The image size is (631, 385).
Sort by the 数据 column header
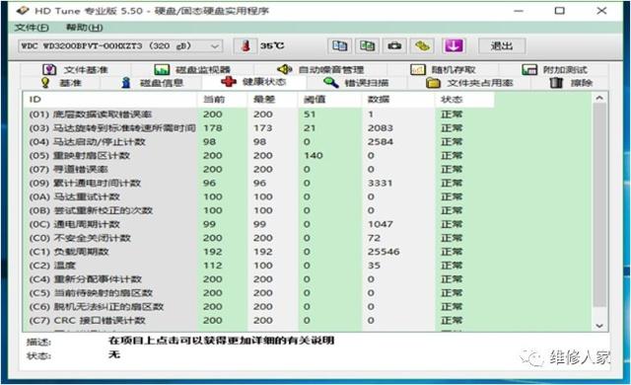click(398, 100)
